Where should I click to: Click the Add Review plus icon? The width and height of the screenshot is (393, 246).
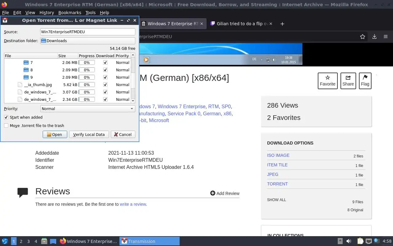pyautogui.click(x=212, y=193)
